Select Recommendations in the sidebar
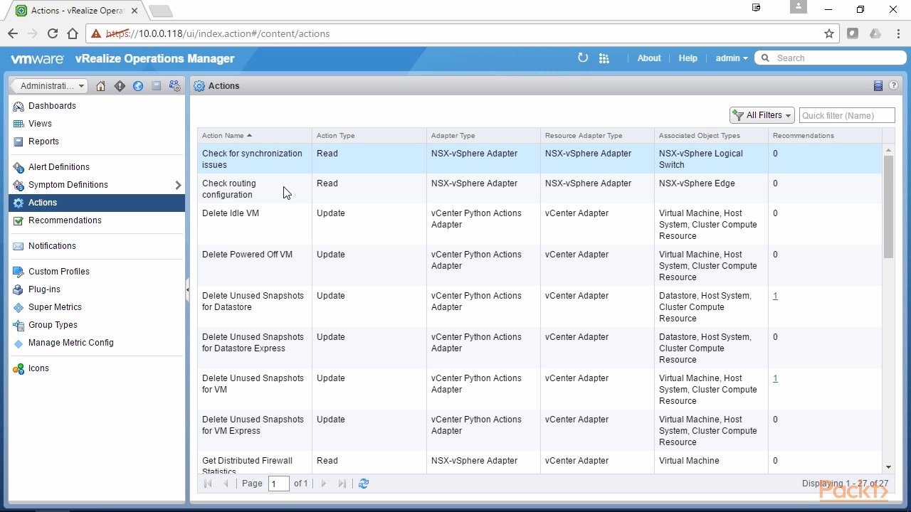 [x=65, y=220]
